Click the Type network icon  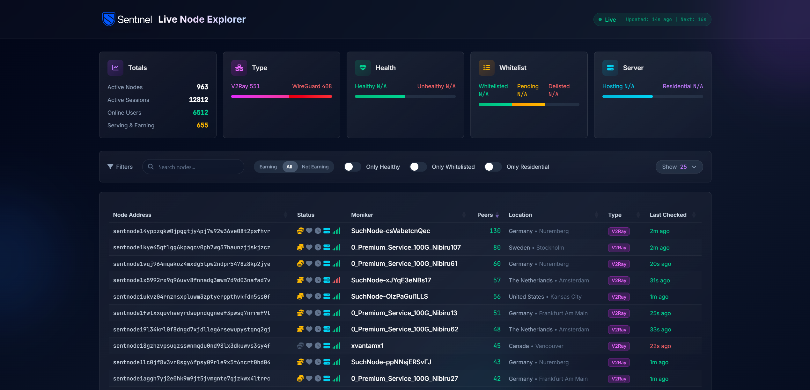239,68
